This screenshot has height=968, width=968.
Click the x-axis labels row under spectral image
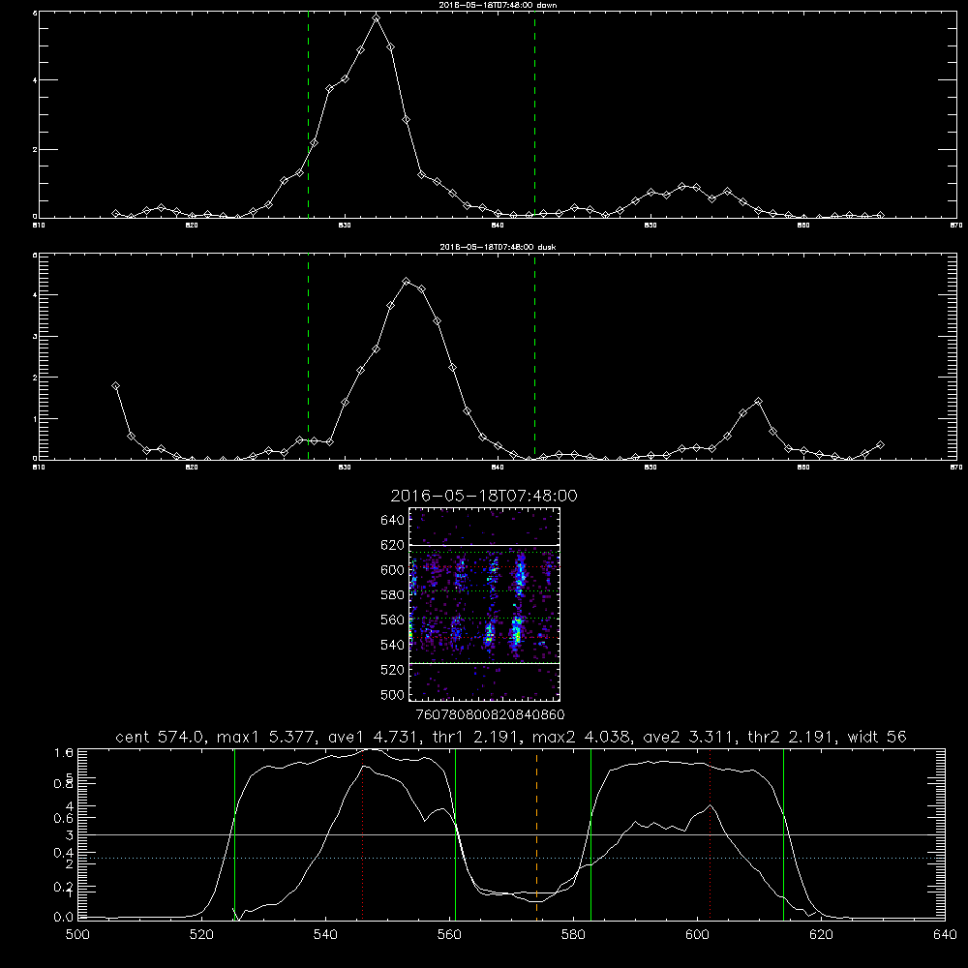(490, 715)
